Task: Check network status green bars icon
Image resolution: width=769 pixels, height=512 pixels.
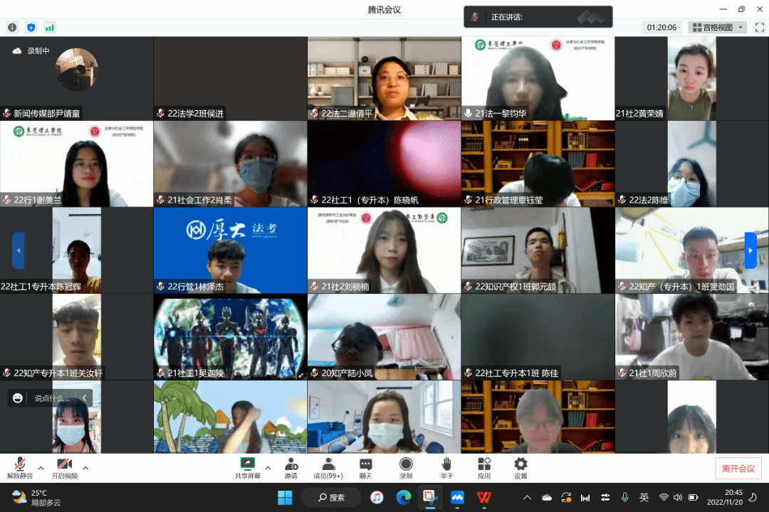Action: click(50, 28)
